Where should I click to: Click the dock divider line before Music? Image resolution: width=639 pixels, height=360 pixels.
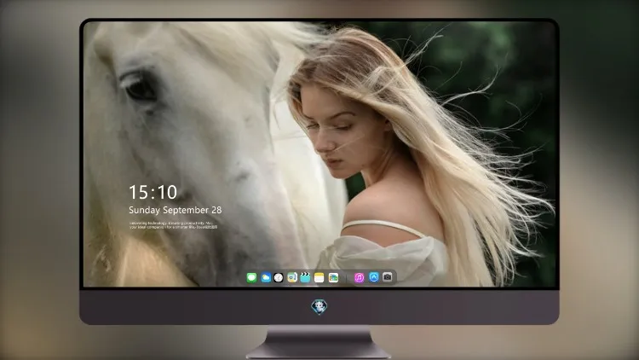pyautogui.click(x=347, y=278)
